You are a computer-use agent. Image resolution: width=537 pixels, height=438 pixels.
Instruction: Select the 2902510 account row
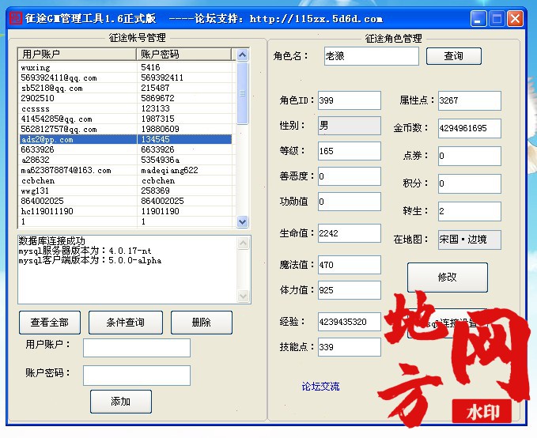pos(126,98)
